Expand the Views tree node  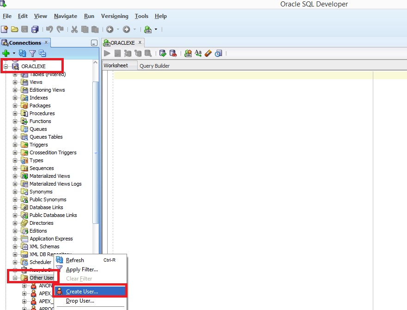pyautogui.click(x=15, y=82)
